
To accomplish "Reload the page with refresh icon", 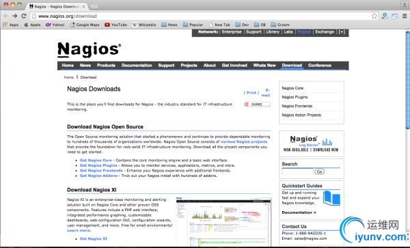I will tap(24, 16).
